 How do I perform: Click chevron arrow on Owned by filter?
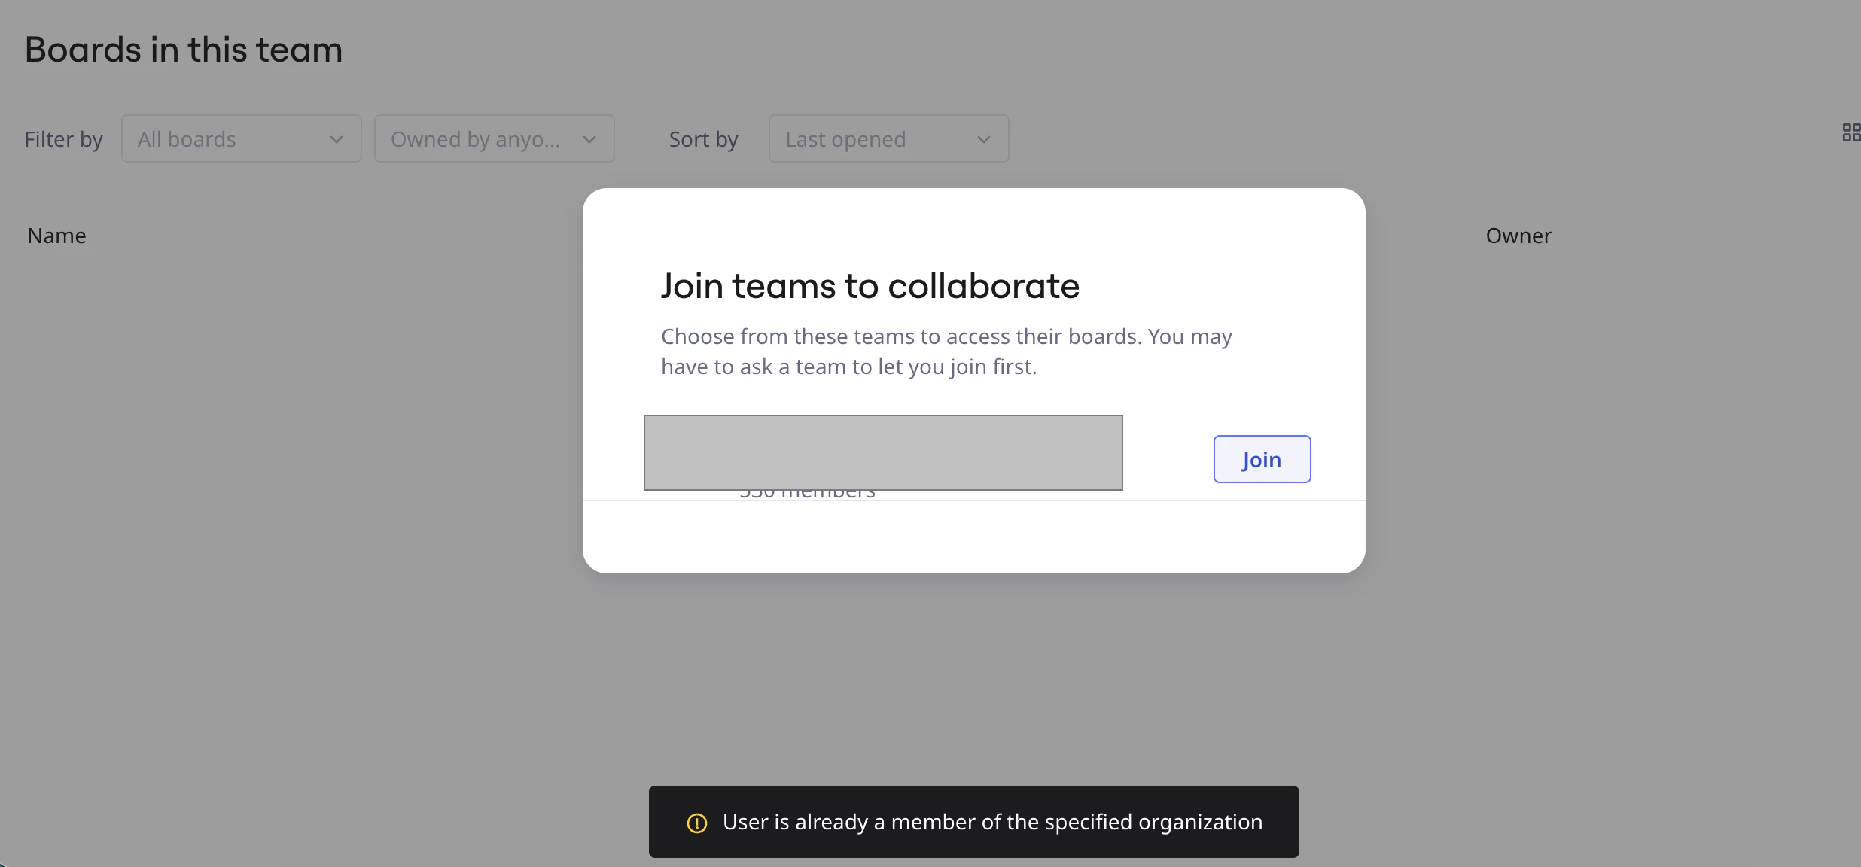[589, 139]
